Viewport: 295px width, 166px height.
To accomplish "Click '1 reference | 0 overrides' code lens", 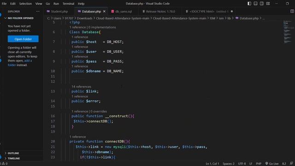I will coord(89,112).
